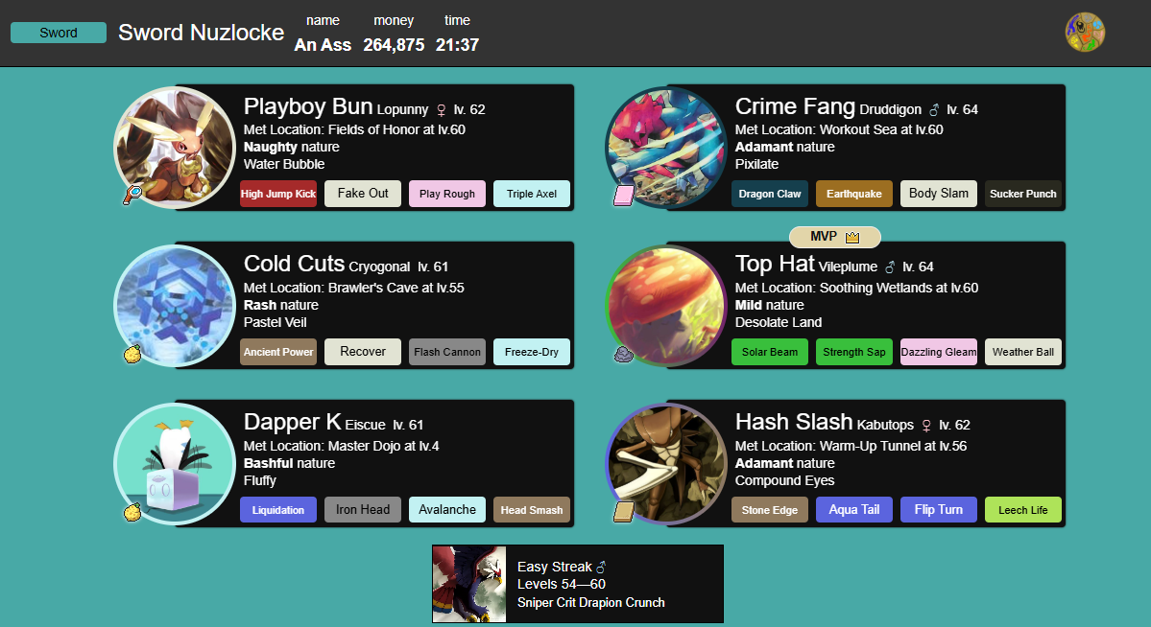Select the Dazzling Gleam move
Viewport: 1151px width, 627px height.
pyautogui.click(x=939, y=352)
